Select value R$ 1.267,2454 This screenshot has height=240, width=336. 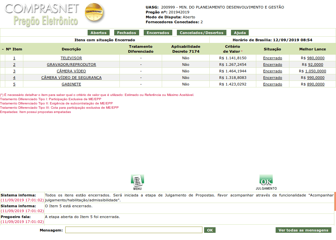233,65
